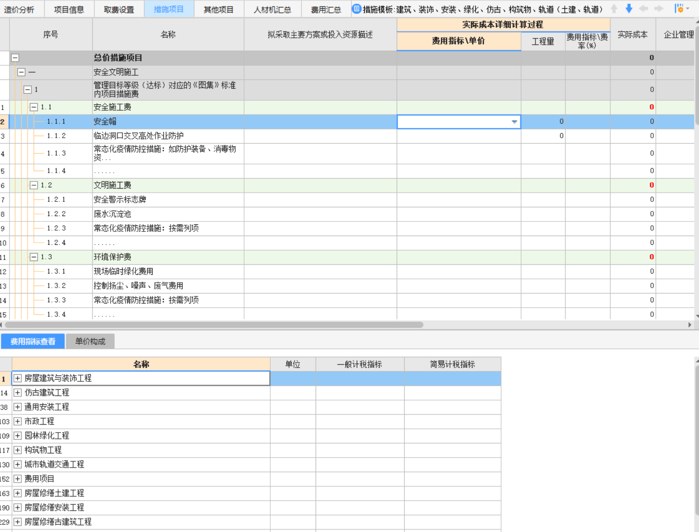
Task: Expand 仿古建筑工程 node
Action: click(17, 393)
